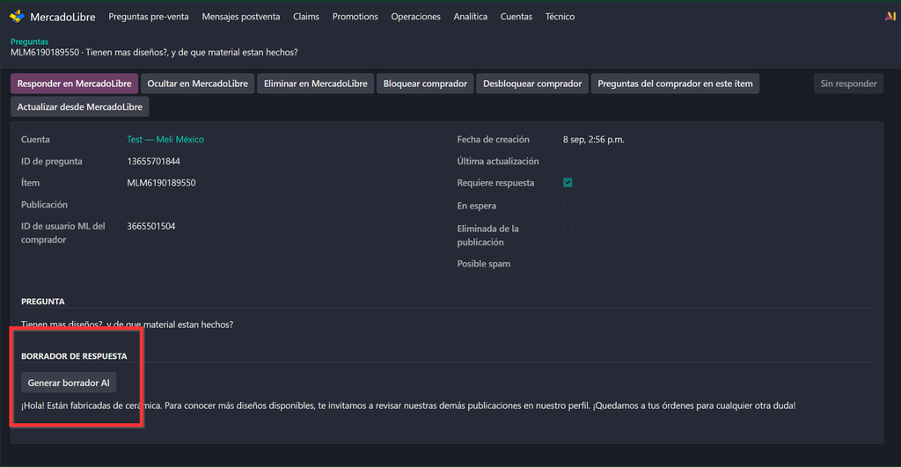901x467 pixels.
Task: Toggle Eliminada de la publicación checkbox
Action: click(x=568, y=229)
